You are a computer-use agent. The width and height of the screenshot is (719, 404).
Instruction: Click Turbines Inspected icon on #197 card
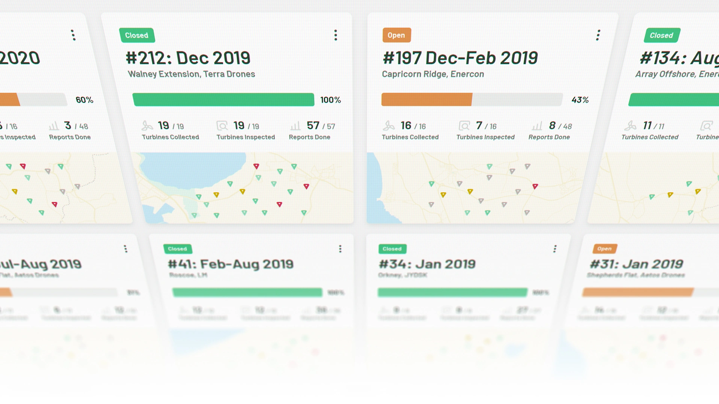tap(464, 126)
